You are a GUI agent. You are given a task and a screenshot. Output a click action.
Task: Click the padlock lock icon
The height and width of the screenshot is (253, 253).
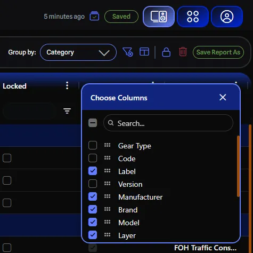pos(166,52)
